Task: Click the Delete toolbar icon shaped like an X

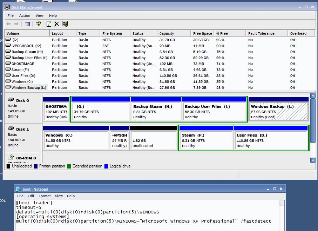Action: (x=57, y=24)
